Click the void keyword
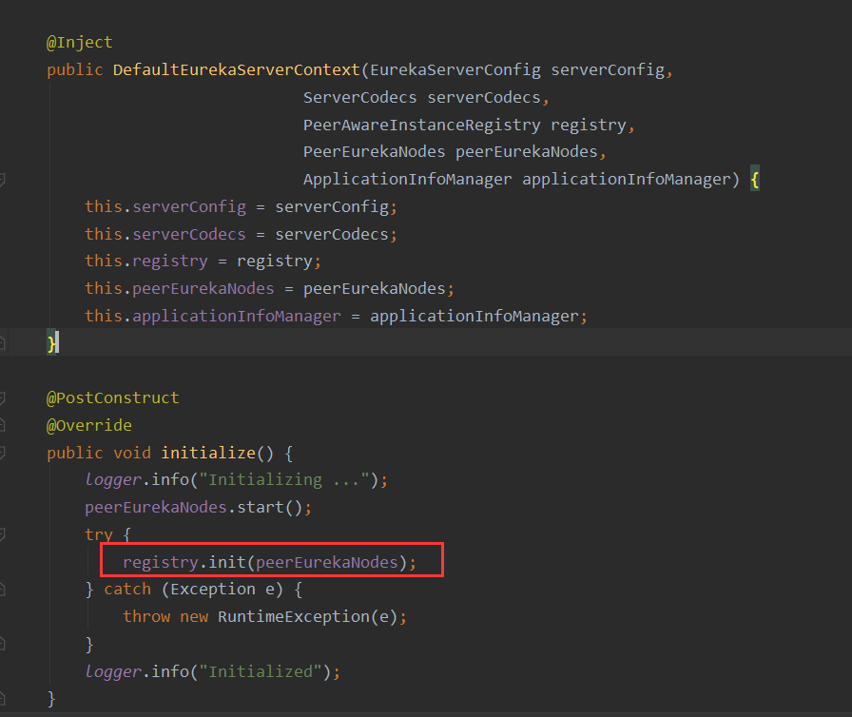This screenshot has height=717, width=852. pyautogui.click(x=132, y=453)
